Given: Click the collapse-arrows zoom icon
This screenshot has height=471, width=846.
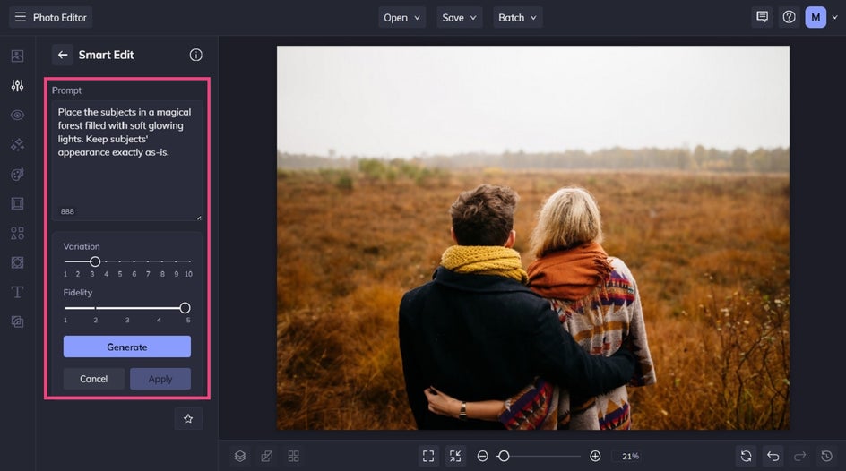Looking at the screenshot, I should click(455, 457).
